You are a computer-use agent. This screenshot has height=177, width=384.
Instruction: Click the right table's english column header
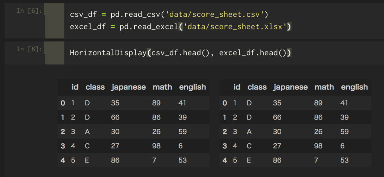[x=354, y=87]
